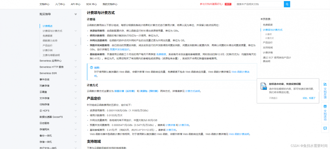Click the document icon in feedback tooltip
Screen dimensions: 330x149
click(x=263, y=86)
